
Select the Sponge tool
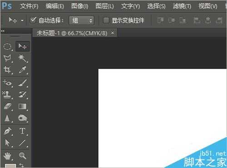tap(23, 118)
